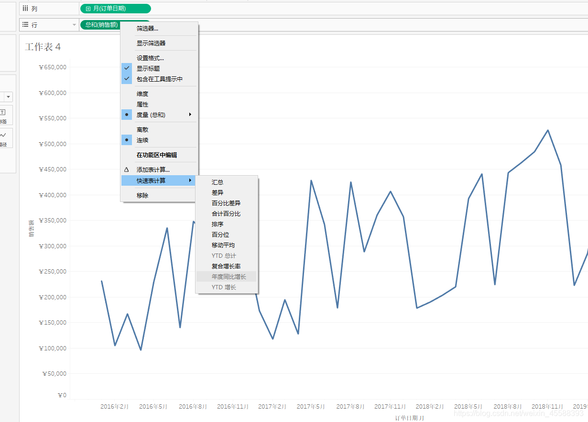
Task: Open the 行 shelf dropdown arrow
Action: pyautogui.click(x=74, y=24)
